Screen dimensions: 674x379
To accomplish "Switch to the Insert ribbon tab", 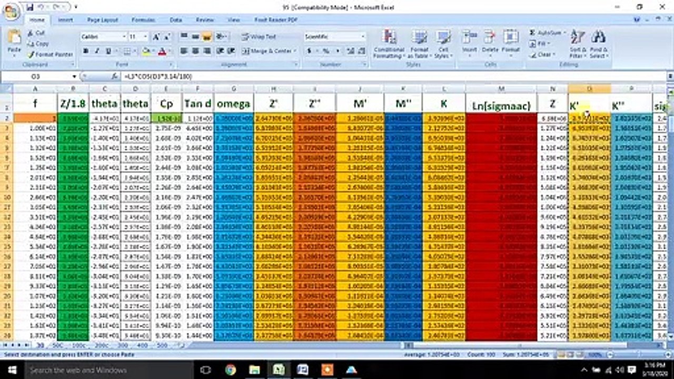I will tap(65, 20).
